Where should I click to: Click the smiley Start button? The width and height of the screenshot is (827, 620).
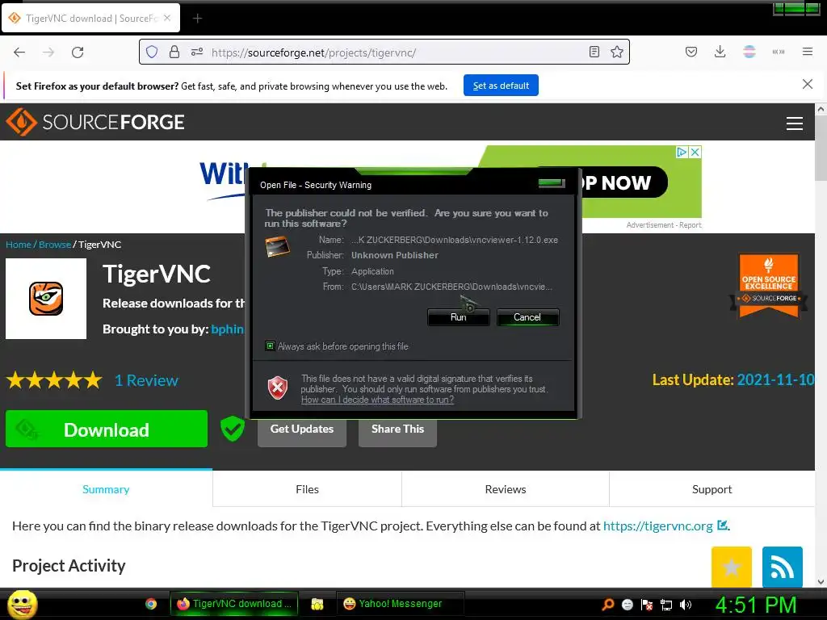tap(23, 604)
